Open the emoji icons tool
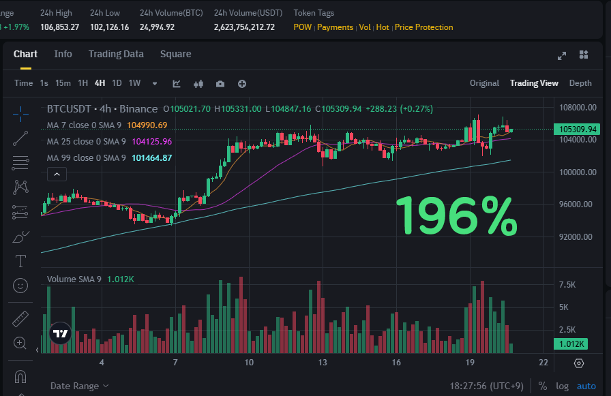The image size is (611, 396). coord(20,286)
